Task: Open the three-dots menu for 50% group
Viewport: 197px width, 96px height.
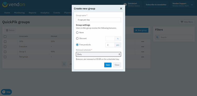Action: (x=143, y=41)
